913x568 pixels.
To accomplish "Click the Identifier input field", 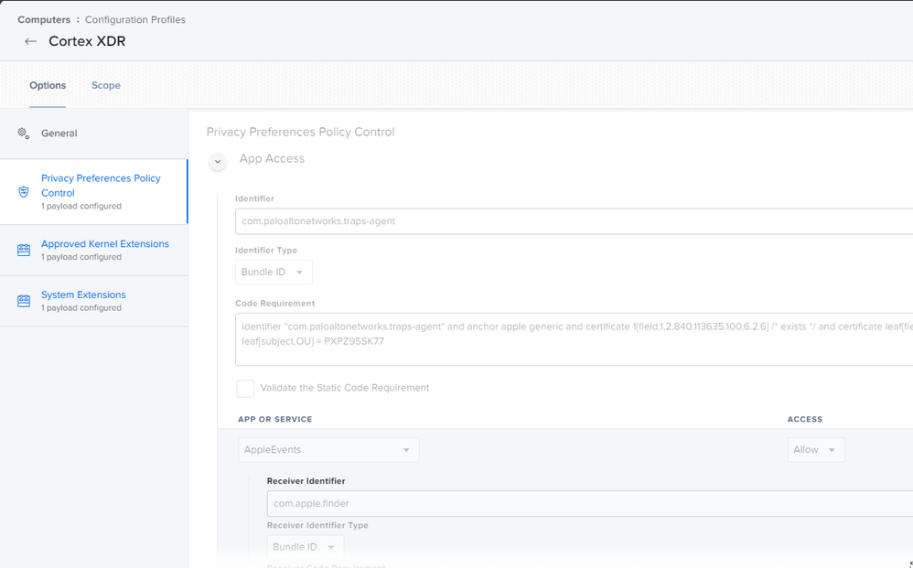I will point(575,221).
